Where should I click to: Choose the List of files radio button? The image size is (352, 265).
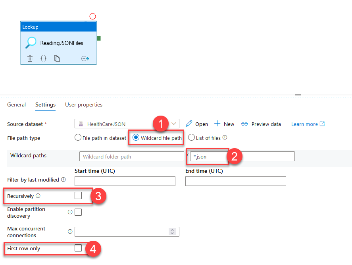pyautogui.click(x=192, y=138)
